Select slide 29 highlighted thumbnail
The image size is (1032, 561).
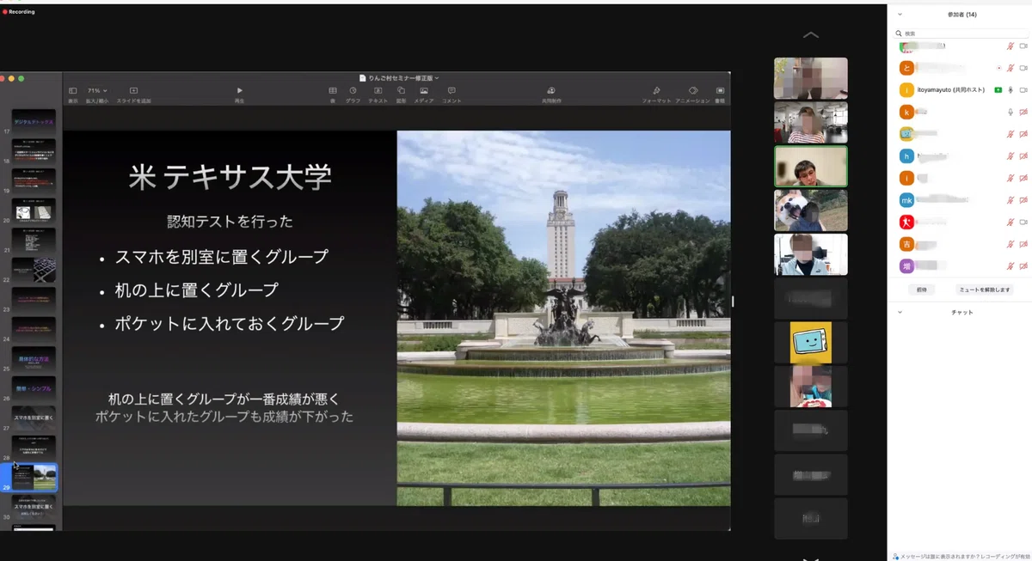point(34,478)
